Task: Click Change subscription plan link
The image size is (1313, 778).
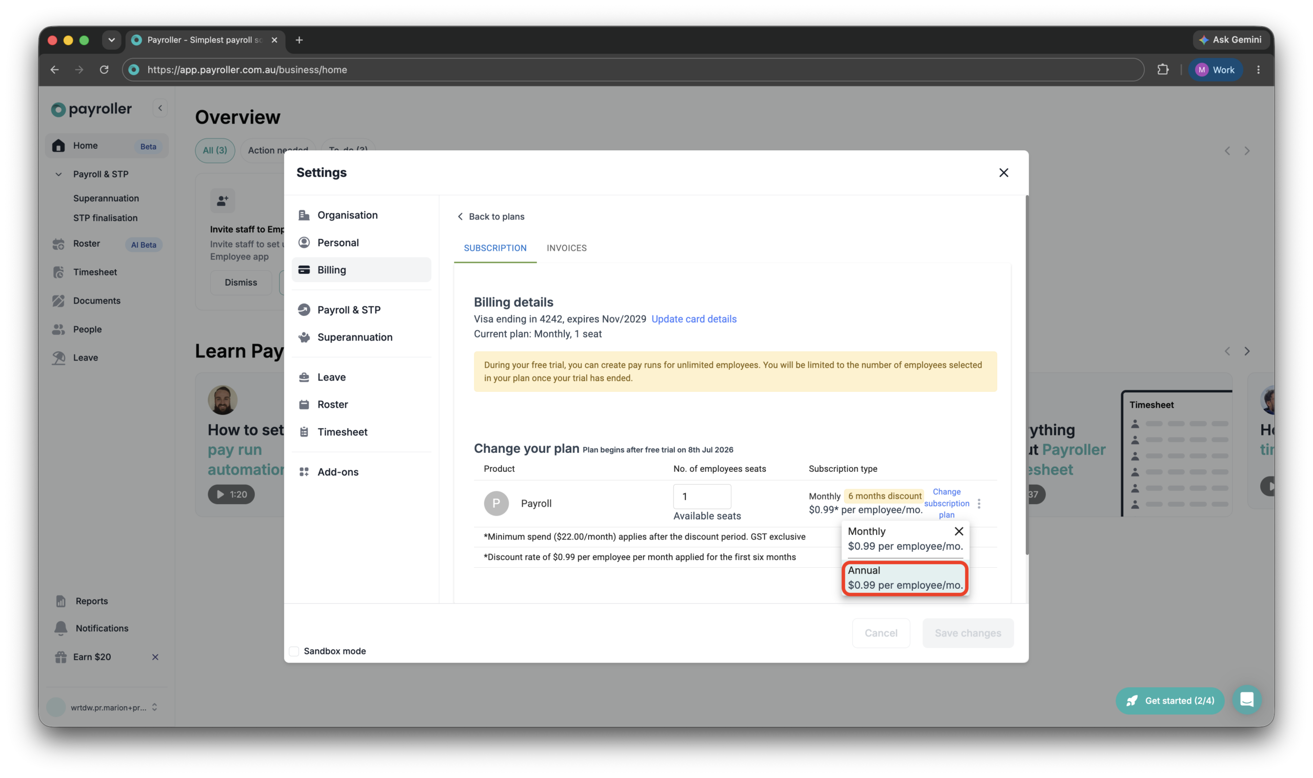Action: point(946,503)
